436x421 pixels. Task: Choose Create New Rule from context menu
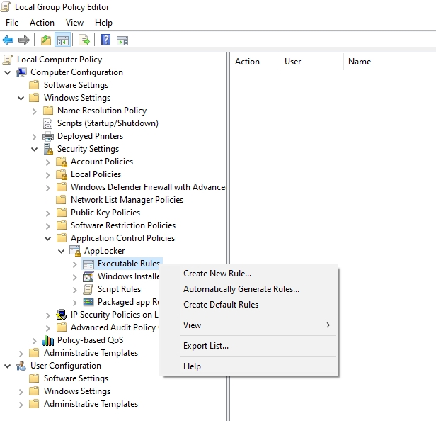217,274
